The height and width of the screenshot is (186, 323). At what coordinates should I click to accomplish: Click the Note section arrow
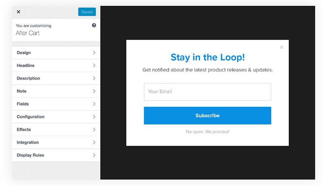[x=94, y=91]
